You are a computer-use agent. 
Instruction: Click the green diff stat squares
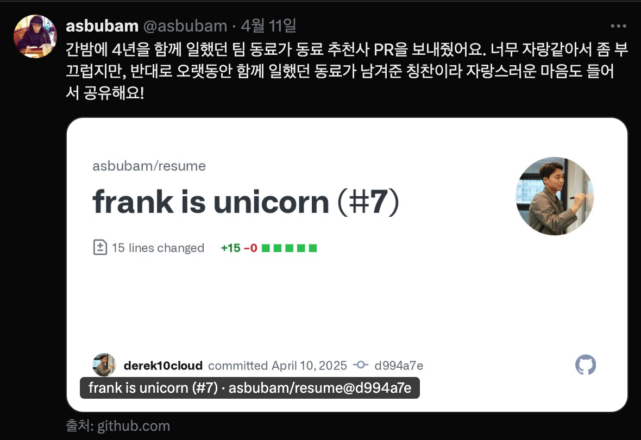point(290,248)
